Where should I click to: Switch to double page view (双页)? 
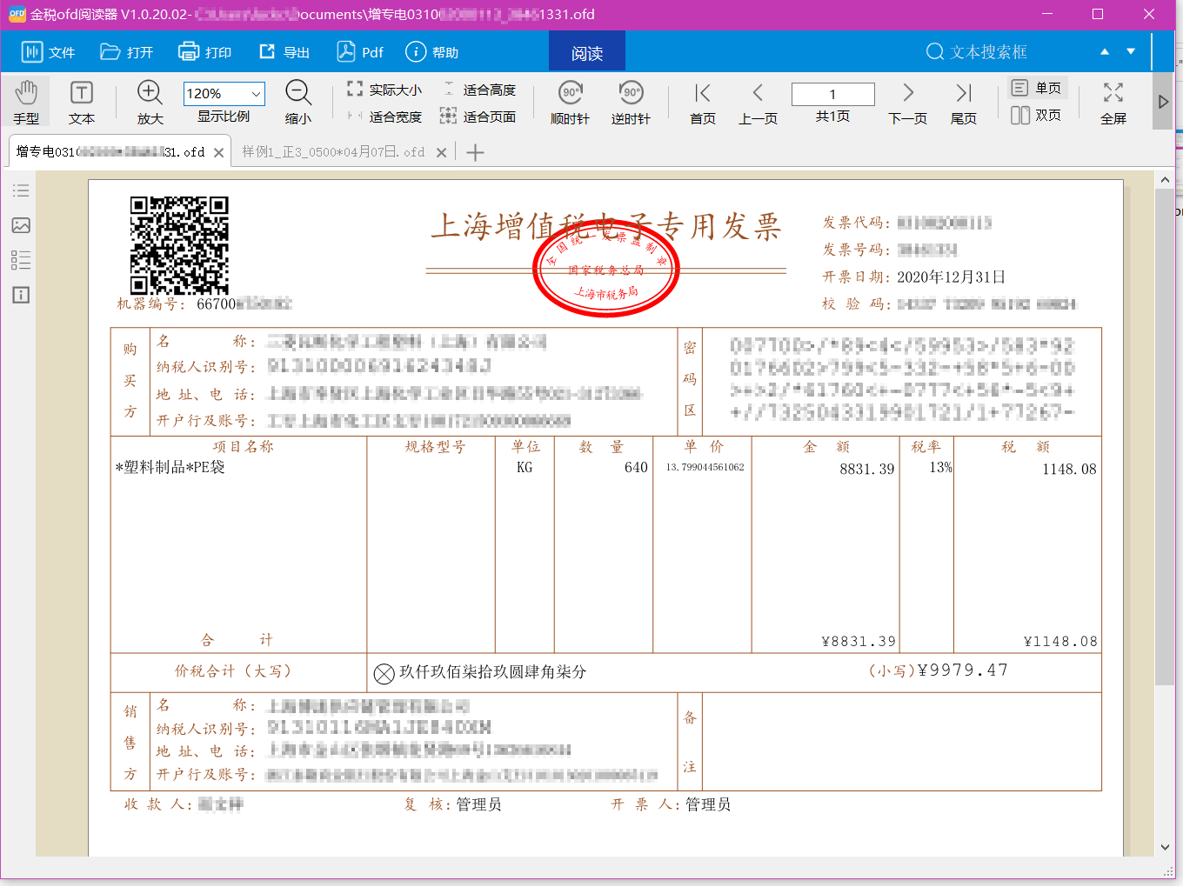click(1036, 115)
